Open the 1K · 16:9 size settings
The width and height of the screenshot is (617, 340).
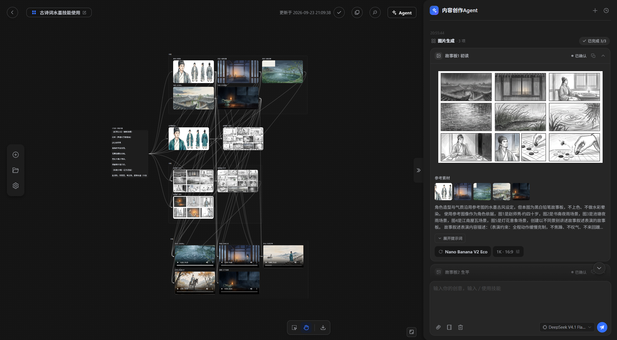point(508,252)
